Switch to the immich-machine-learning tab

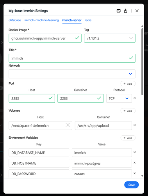click(41, 20)
